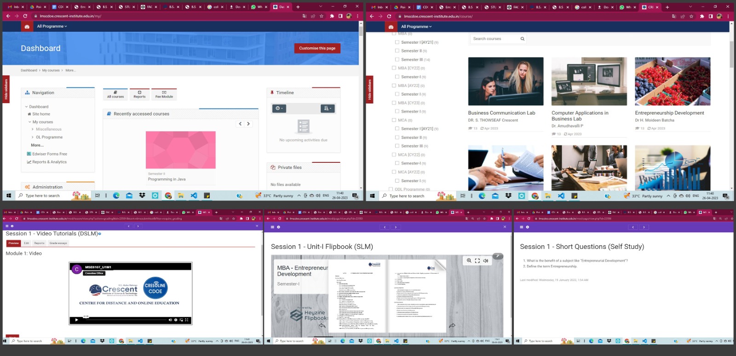Zoom in using the flipbook magnifier icon
736x356 pixels.
[x=469, y=261]
